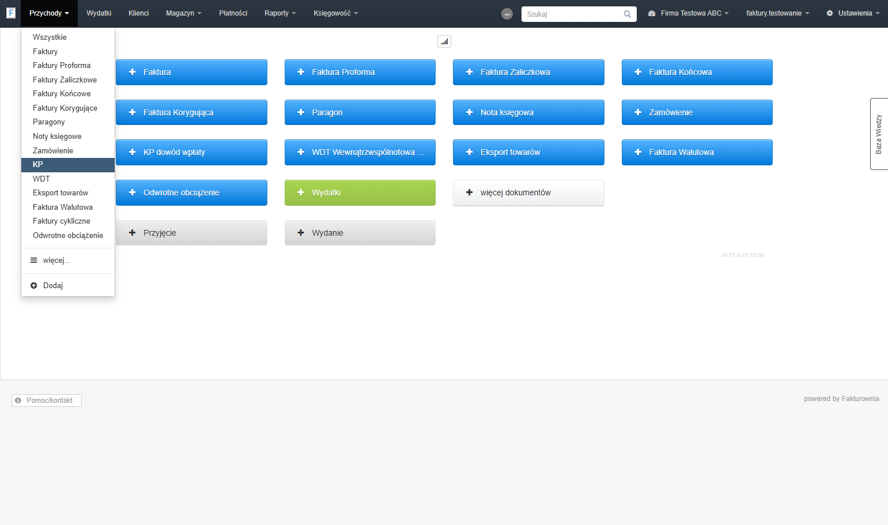Click the info icon in Pomoc/kontakt

(x=18, y=401)
